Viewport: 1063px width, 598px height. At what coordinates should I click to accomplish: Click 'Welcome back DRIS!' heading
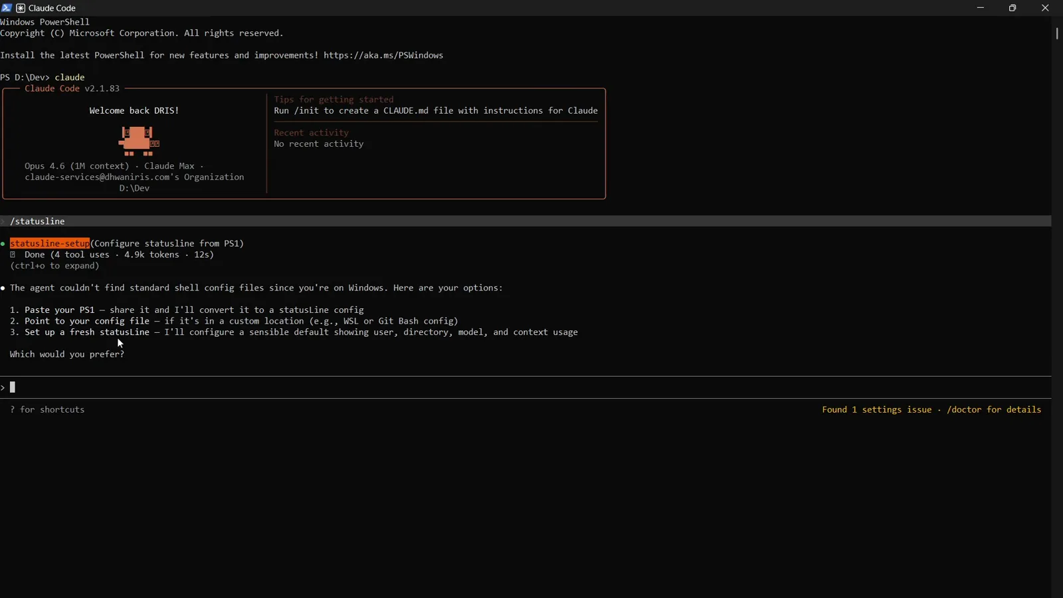134,111
